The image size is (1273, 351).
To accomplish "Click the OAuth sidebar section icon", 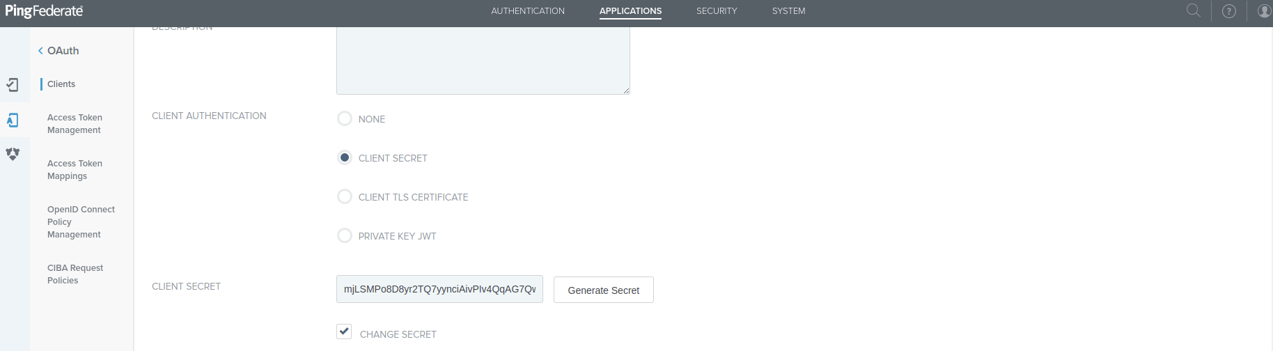I will point(13,120).
